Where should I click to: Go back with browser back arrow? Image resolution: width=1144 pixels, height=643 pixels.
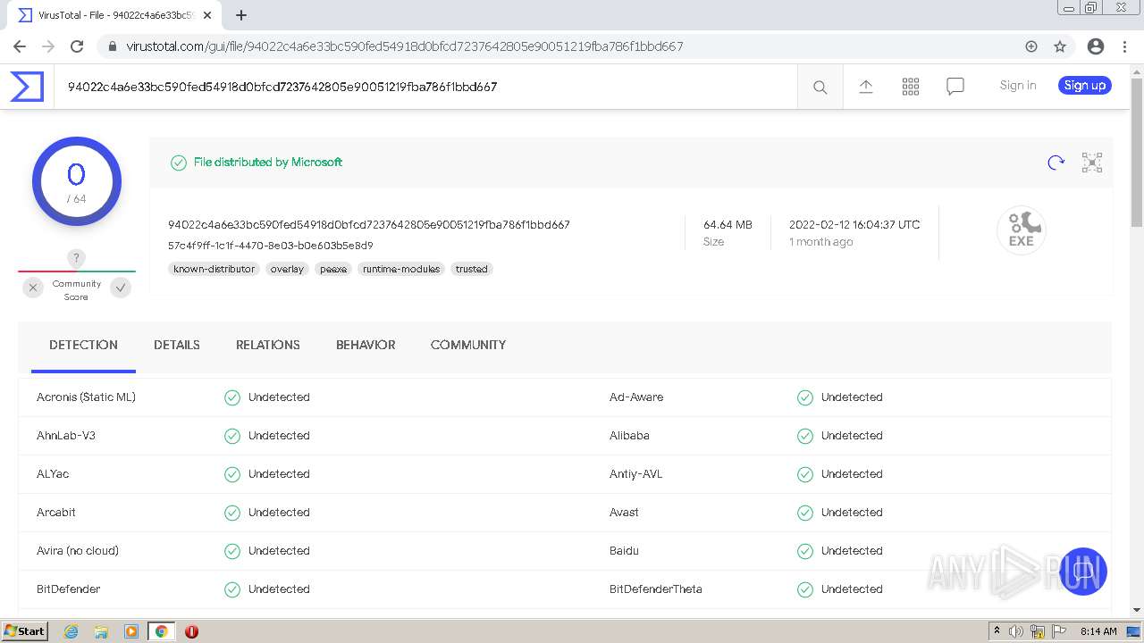[20, 46]
